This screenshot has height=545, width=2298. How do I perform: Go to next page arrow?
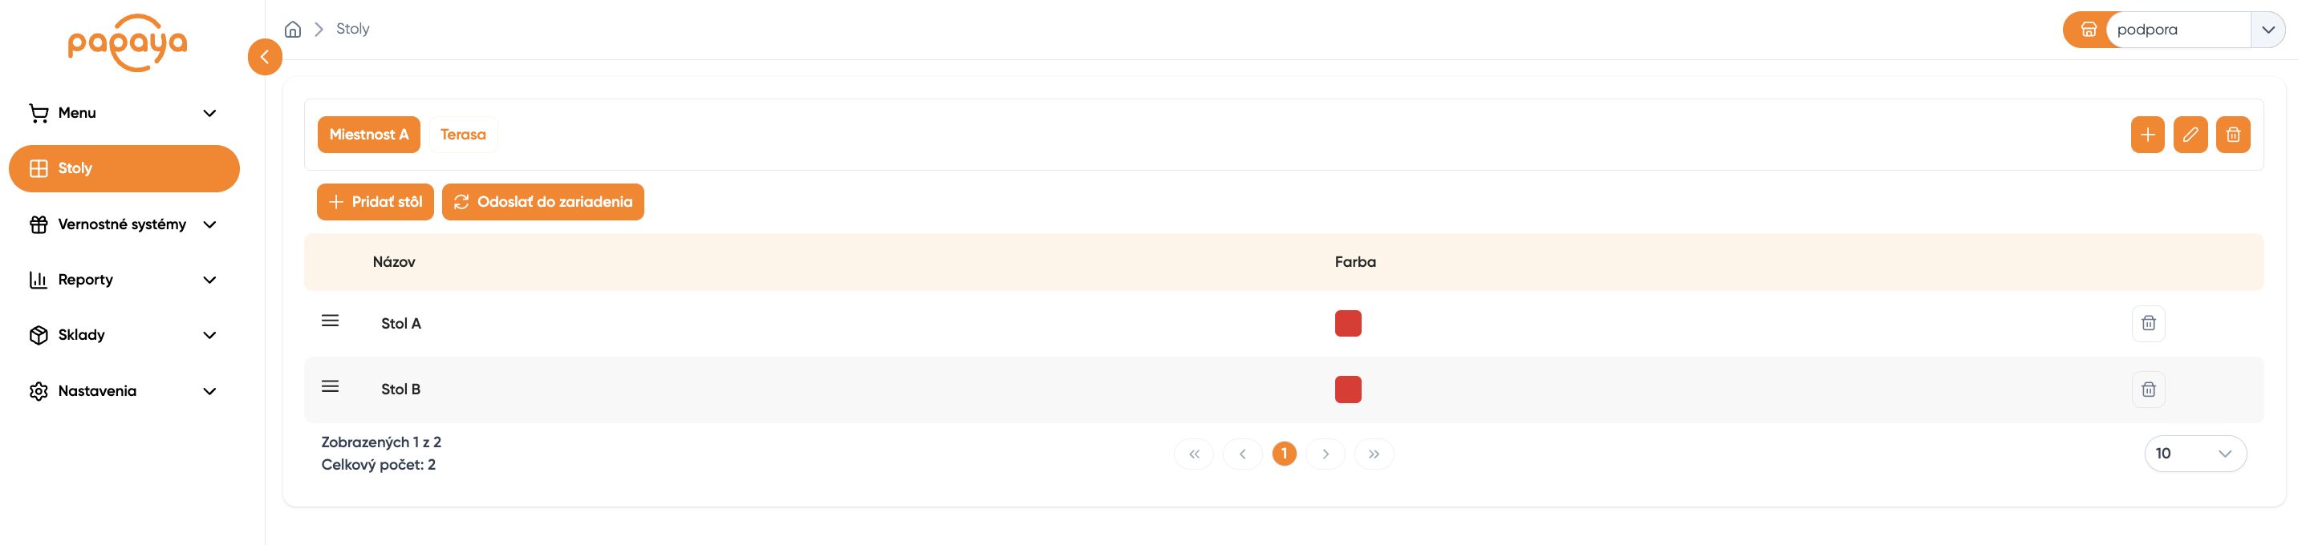(1326, 454)
